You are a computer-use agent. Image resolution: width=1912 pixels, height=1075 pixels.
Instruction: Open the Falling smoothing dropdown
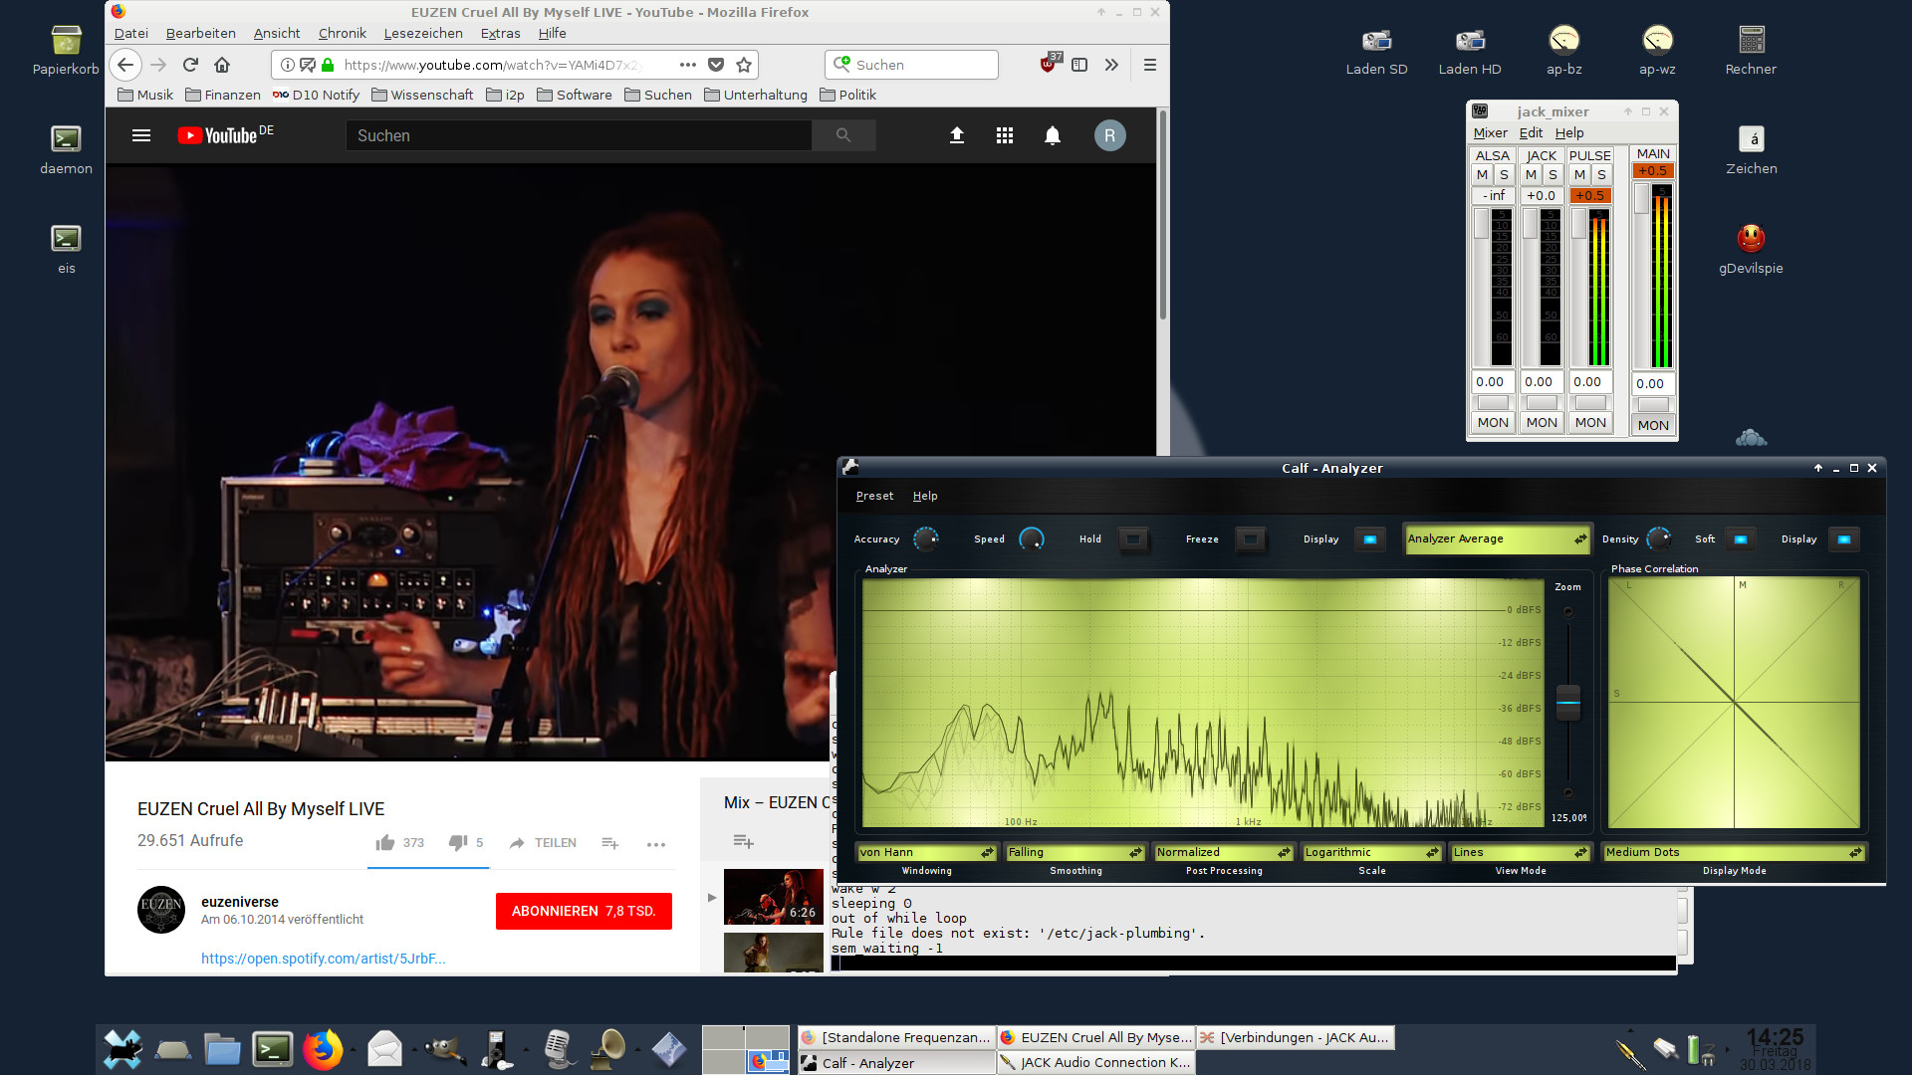click(1075, 852)
